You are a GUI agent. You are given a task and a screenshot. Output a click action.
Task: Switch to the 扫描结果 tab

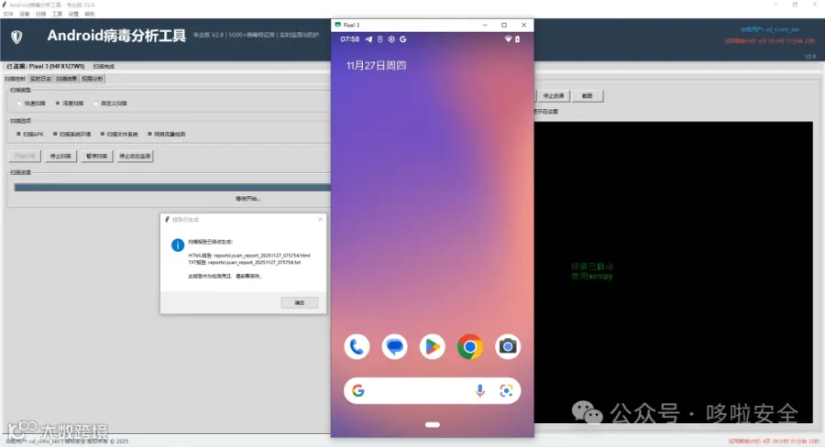pyautogui.click(x=66, y=79)
